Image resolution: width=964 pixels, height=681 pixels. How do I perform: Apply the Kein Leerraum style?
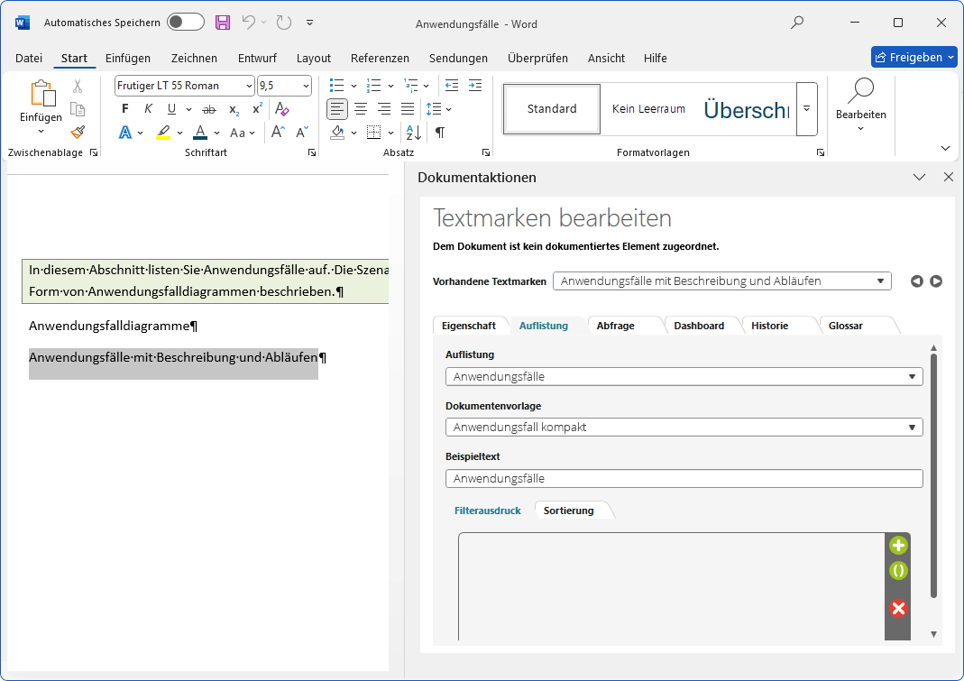click(648, 109)
